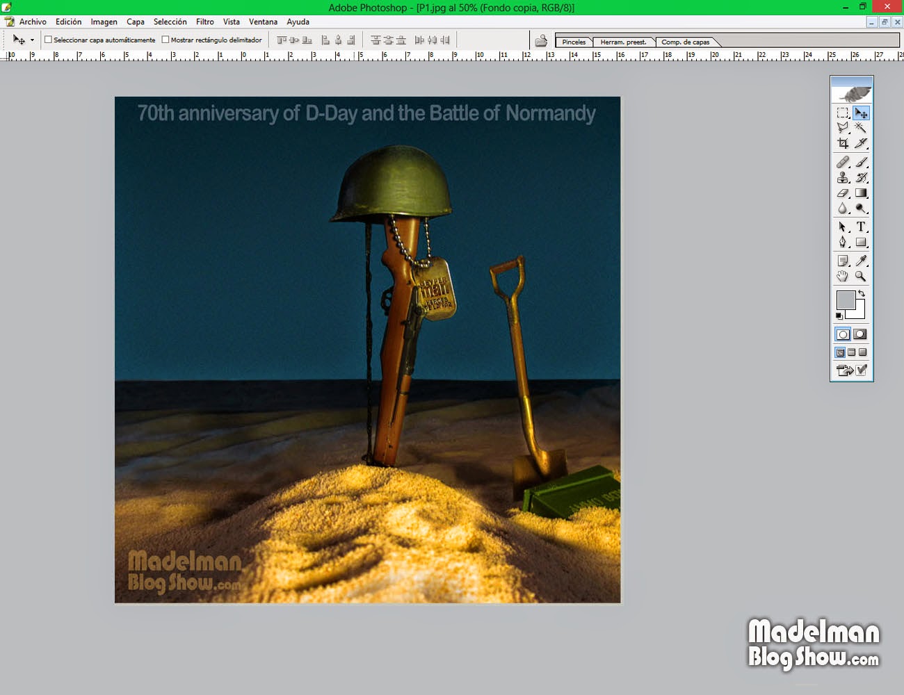Enable Mostrar rectángulo delimitador checkbox
The image size is (904, 695).
[x=166, y=40]
